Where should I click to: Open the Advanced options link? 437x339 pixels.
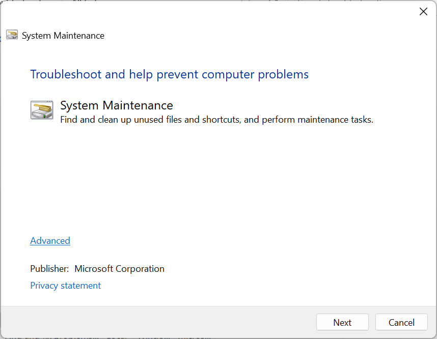click(50, 240)
